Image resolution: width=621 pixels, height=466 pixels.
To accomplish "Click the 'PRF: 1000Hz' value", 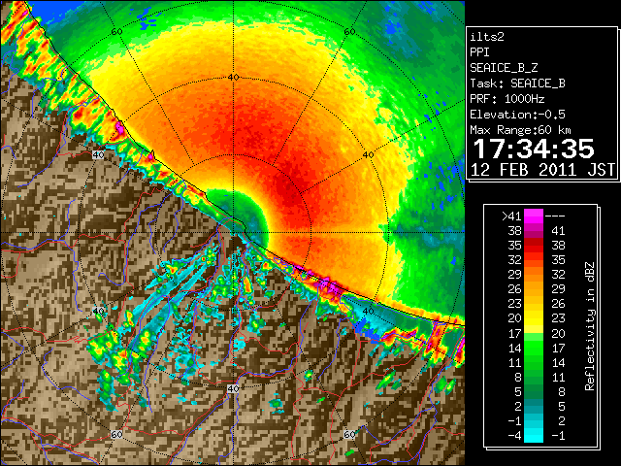I will pos(507,99).
